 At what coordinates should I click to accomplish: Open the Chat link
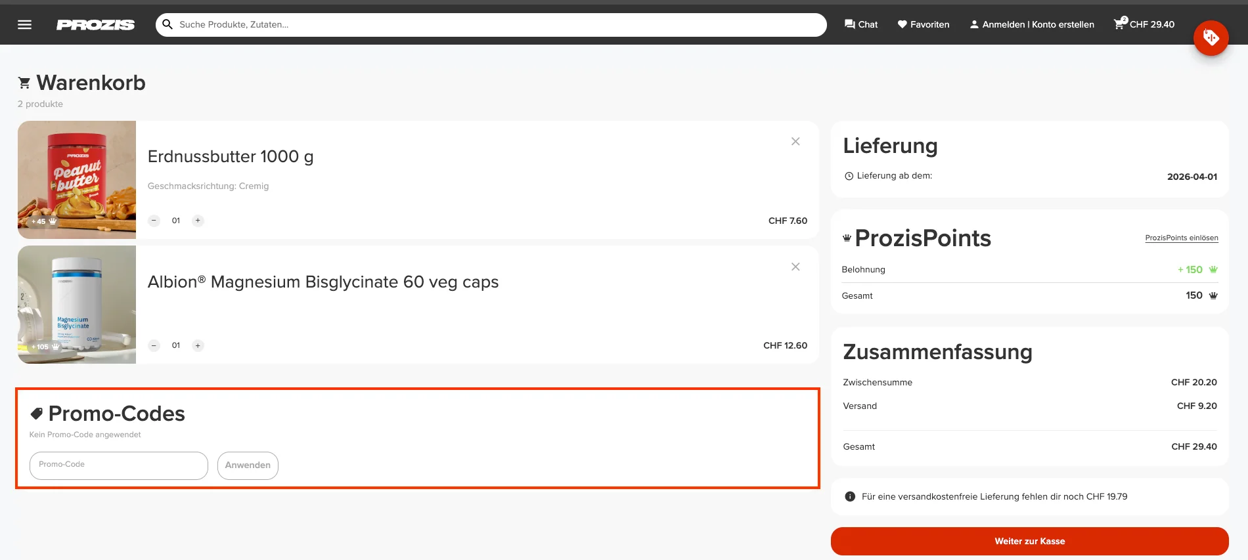[x=861, y=24]
